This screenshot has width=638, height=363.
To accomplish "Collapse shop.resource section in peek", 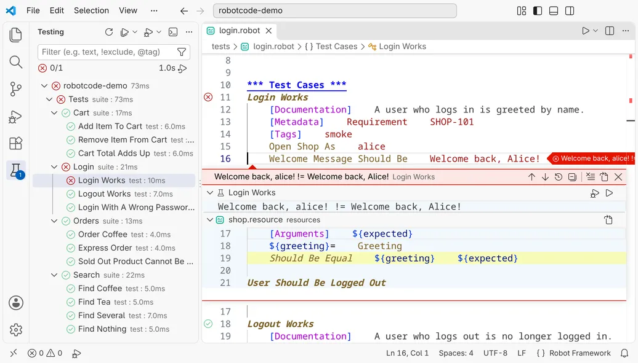I will 210,220.
